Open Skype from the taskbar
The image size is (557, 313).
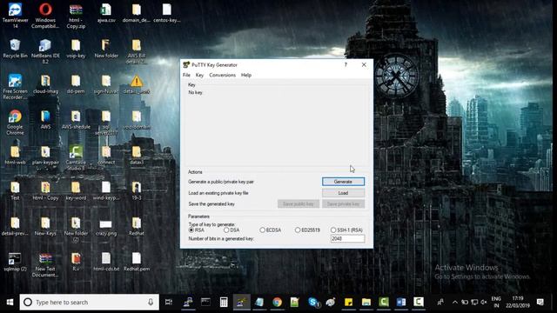pyautogui.click(x=313, y=302)
